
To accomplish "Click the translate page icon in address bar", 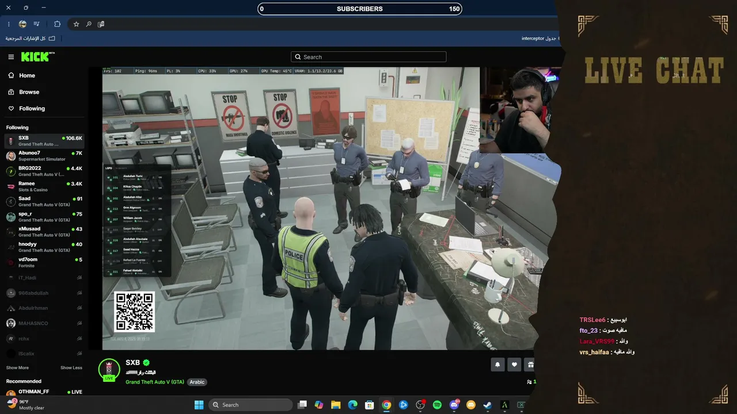I will click(x=101, y=24).
